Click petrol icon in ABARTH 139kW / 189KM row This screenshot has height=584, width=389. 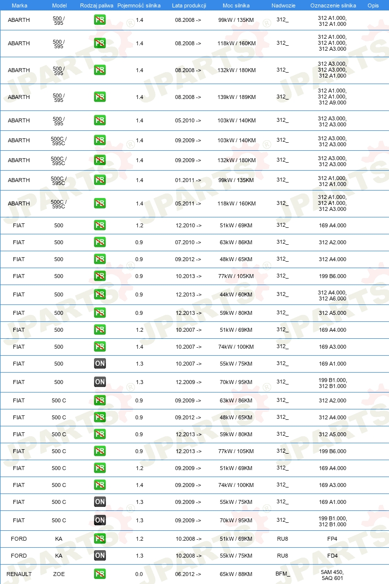click(99, 97)
